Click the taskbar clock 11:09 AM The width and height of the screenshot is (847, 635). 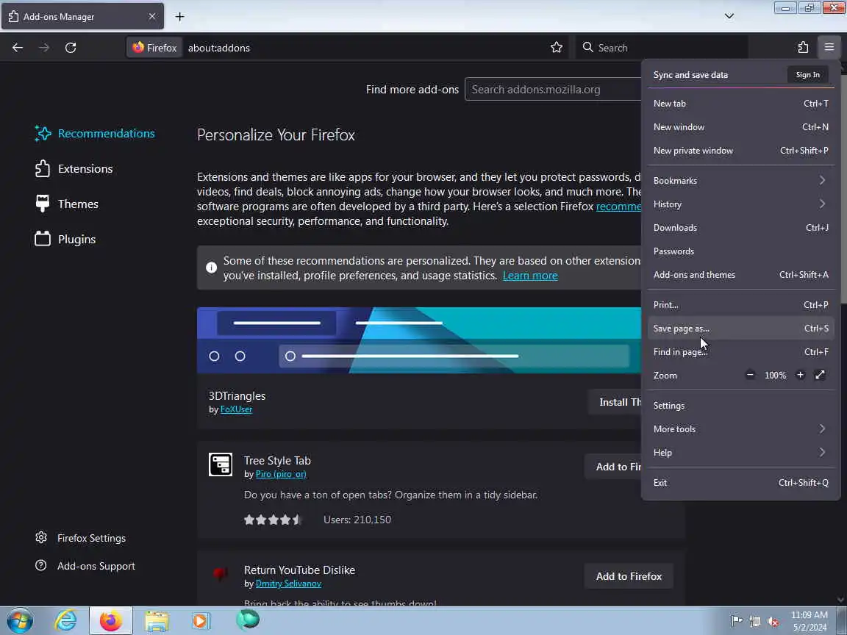pyautogui.click(x=810, y=615)
